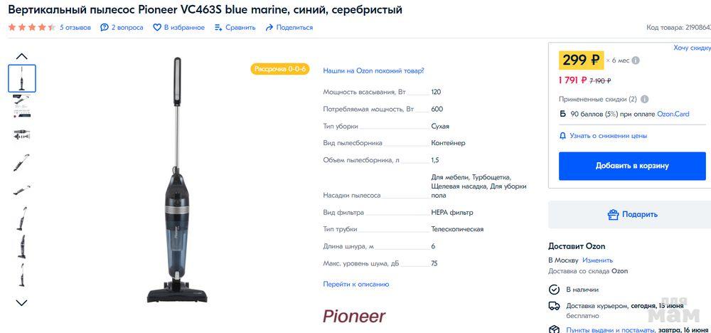Jump to description via Перейти к описанию
Screen dimensions: 711x333
(355, 284)
